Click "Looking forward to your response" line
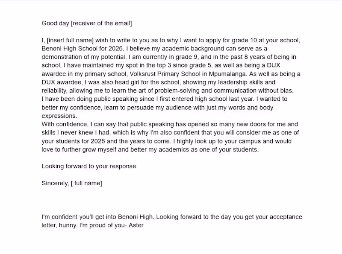 (x=88, y=166)
